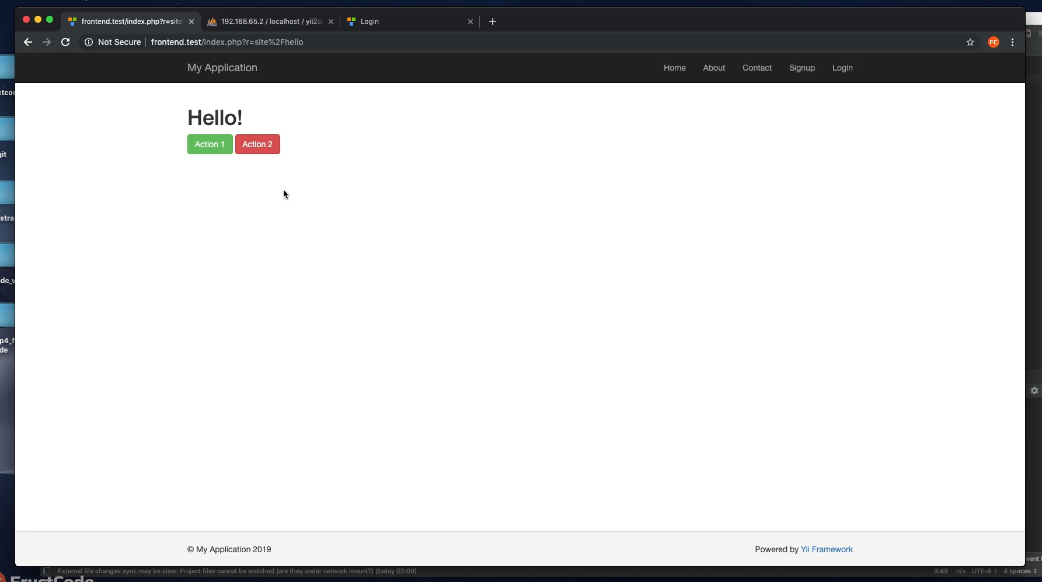Follow the Yii Framework footer link
This screenshot has width=1042, height=582.
click(827, 549)
